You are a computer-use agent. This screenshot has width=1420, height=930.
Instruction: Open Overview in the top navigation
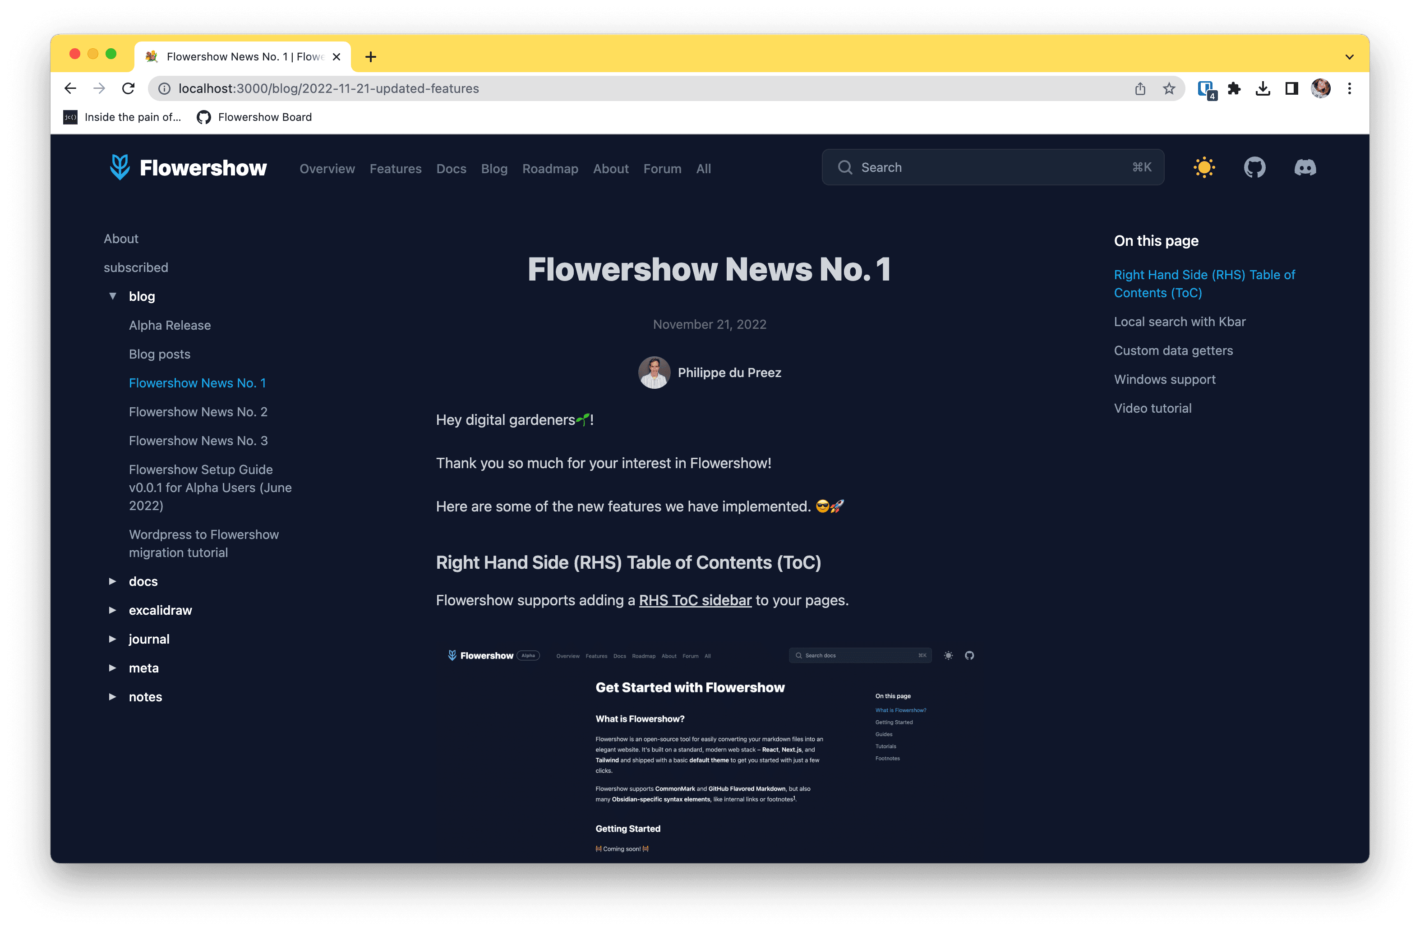pyautogui.click(x=327, y=169)
